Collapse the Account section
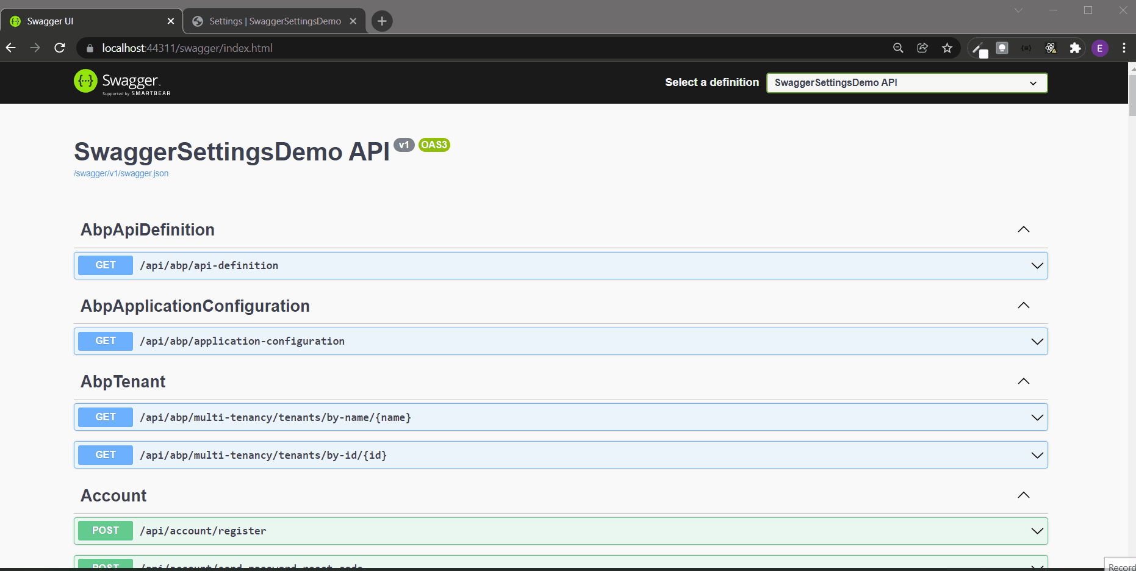This screenshot has height=571, width=1136. [1024, 495]
